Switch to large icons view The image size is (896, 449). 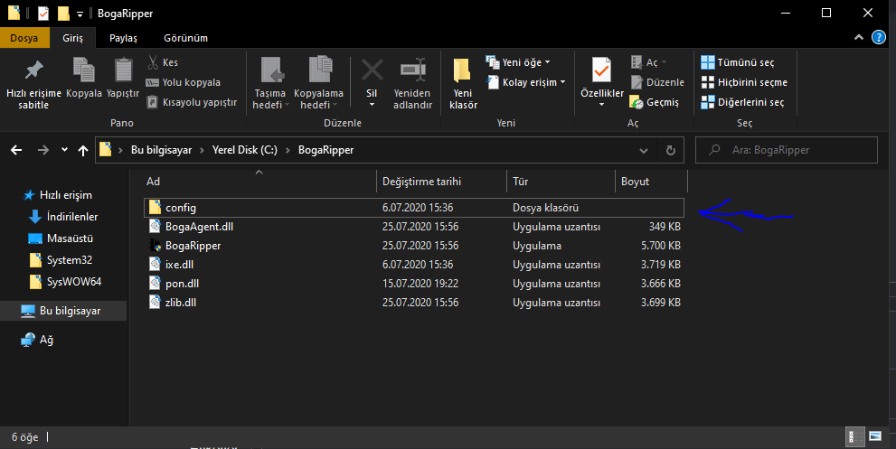(x=875, y=437)
